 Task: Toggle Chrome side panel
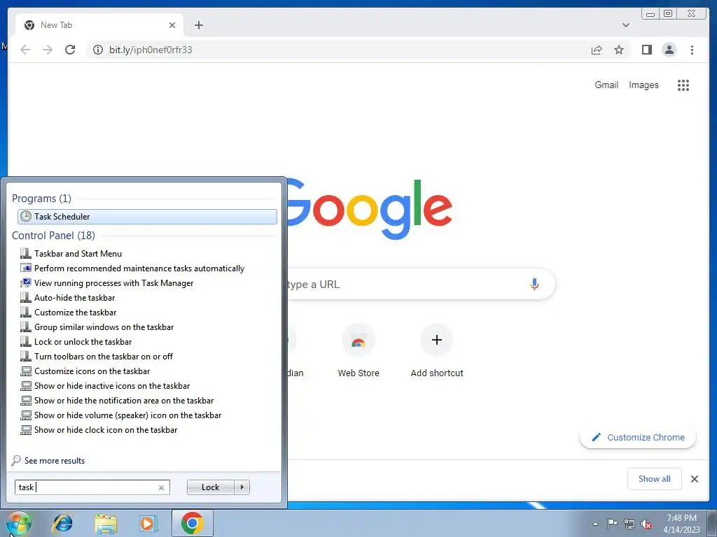(646, 50)
